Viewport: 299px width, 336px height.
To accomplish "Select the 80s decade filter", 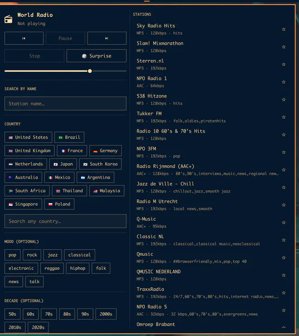I will coord(67,314).
